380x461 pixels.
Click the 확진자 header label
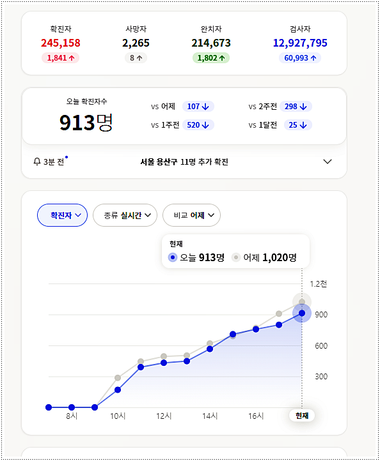click(61, 29)
